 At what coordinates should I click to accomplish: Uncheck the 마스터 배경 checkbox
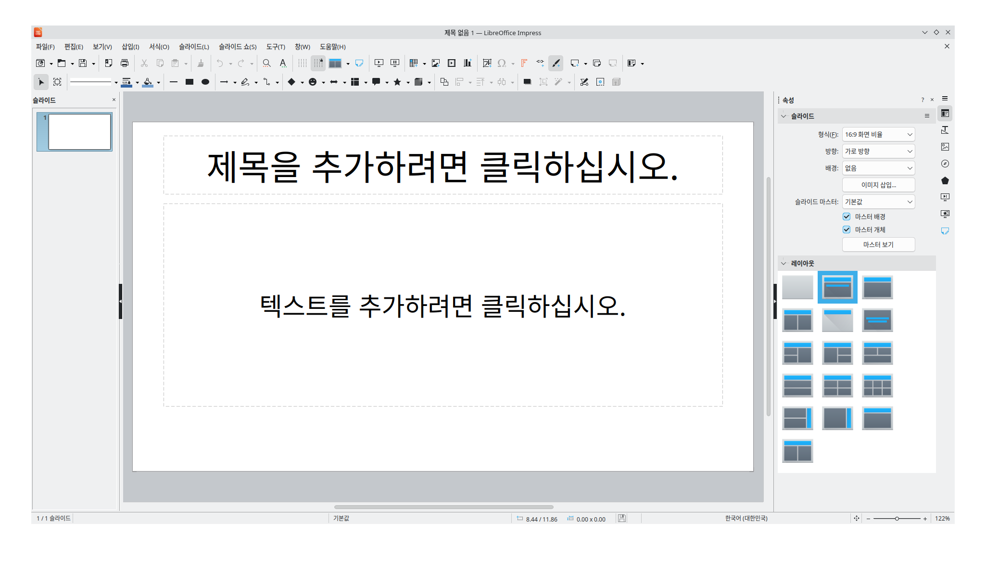(847, 217)
